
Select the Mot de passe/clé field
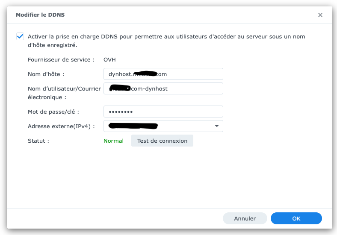[163, 112]
